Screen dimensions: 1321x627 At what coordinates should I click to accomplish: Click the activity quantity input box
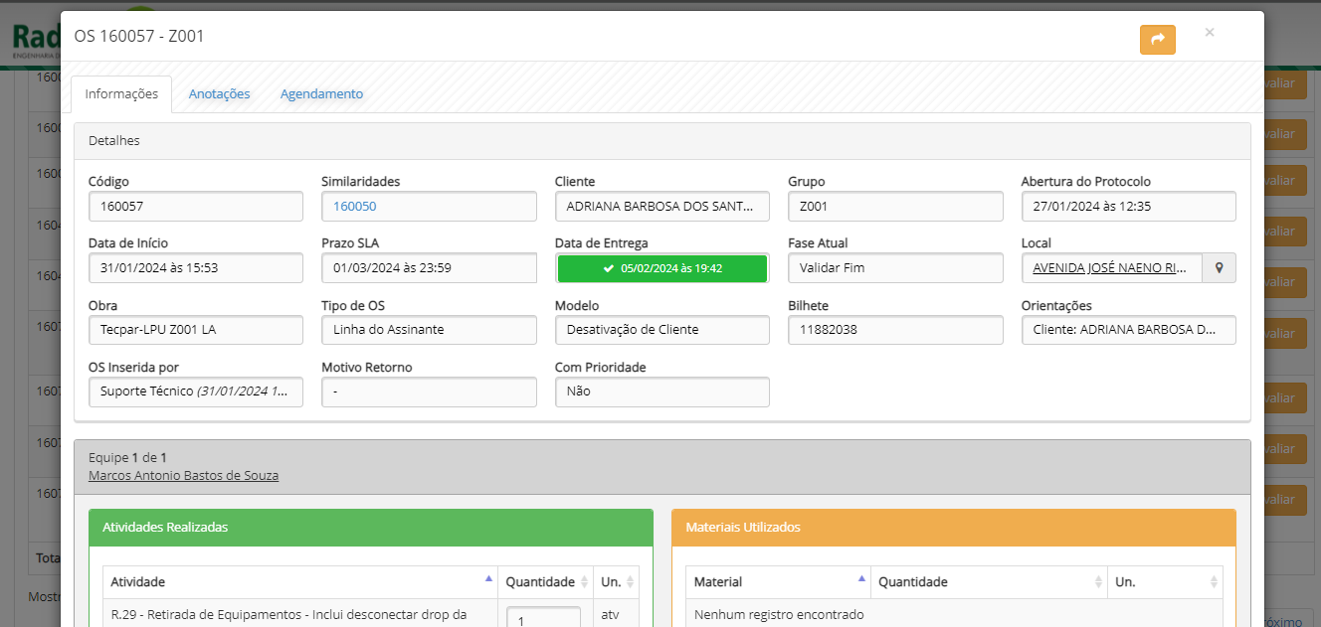pyautogui.click(x=543, y=616)
